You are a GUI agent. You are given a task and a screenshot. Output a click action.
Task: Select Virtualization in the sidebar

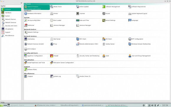coord(11,29)
